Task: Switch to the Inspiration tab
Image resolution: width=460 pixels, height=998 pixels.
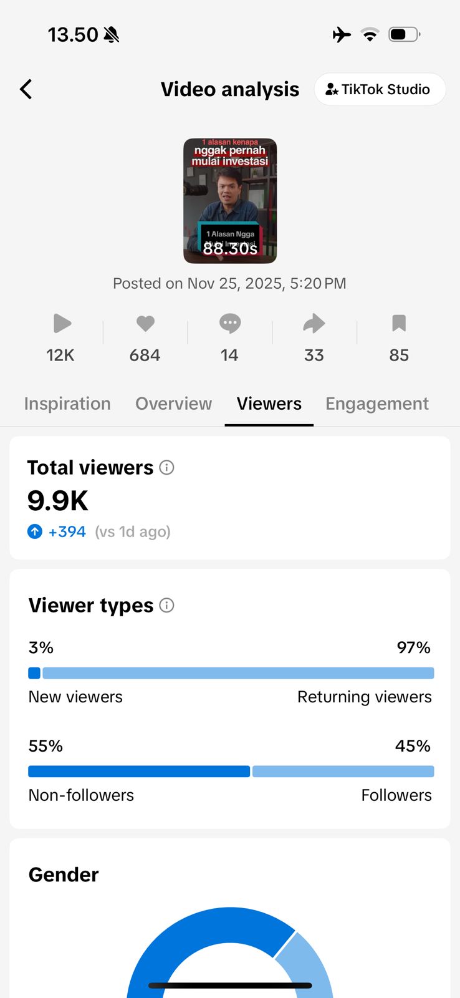Action: coord(67,404)
